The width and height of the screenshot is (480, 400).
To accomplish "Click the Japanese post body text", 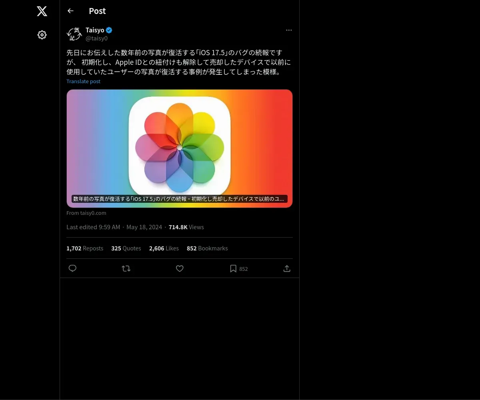I will (179, 62).
